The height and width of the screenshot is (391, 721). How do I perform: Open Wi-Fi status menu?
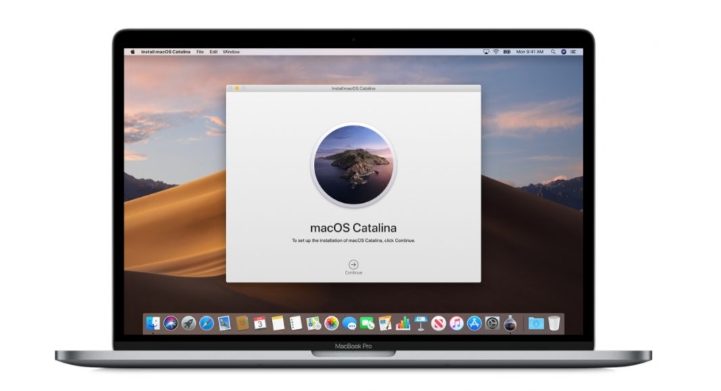click(x=496, y=52)
